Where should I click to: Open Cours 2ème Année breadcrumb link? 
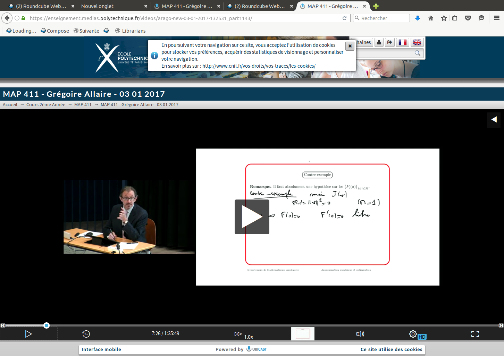point(46,105)
